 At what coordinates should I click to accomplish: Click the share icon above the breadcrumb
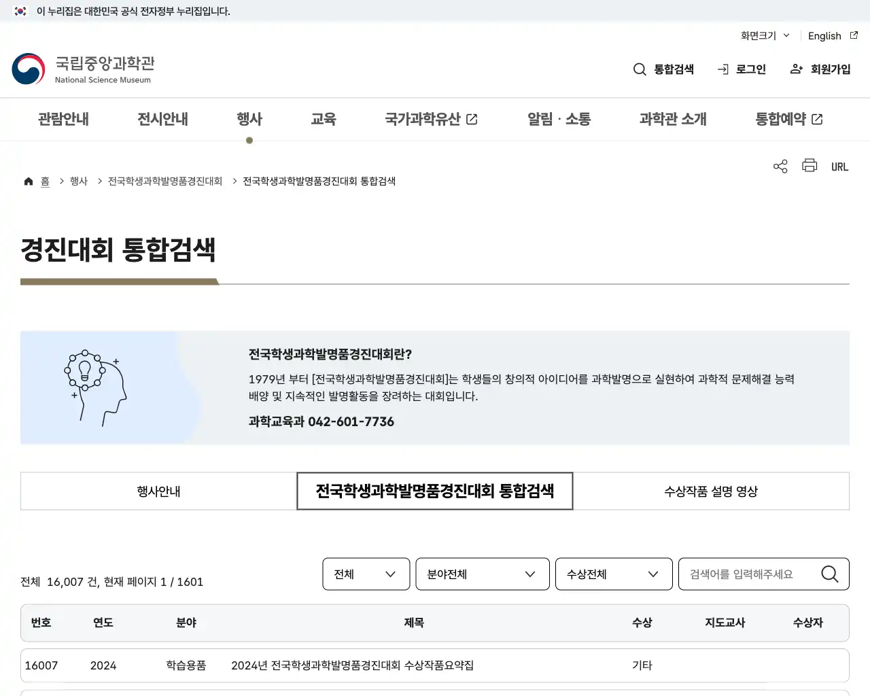click(780, 165)
